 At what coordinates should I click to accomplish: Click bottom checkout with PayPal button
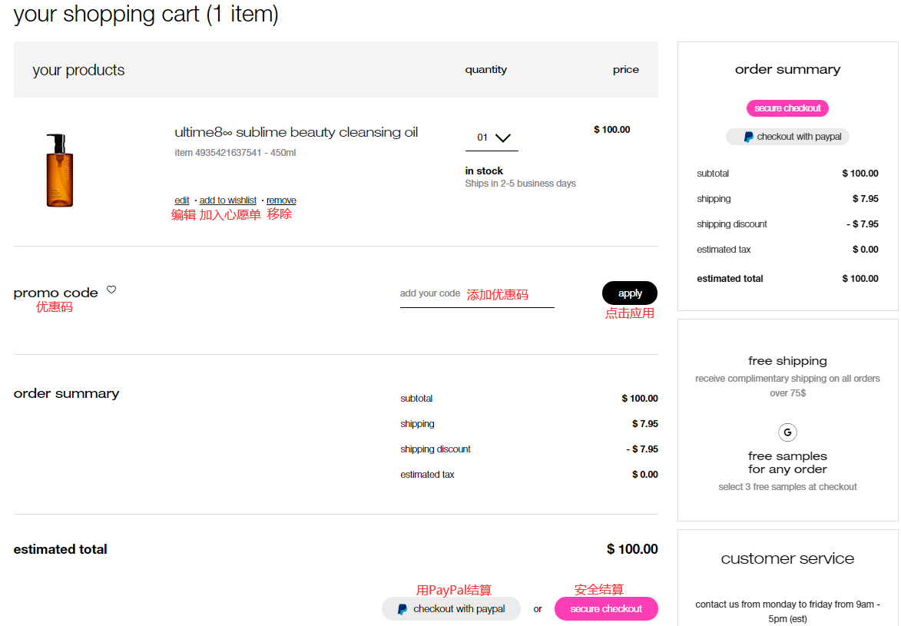(451, 609)
